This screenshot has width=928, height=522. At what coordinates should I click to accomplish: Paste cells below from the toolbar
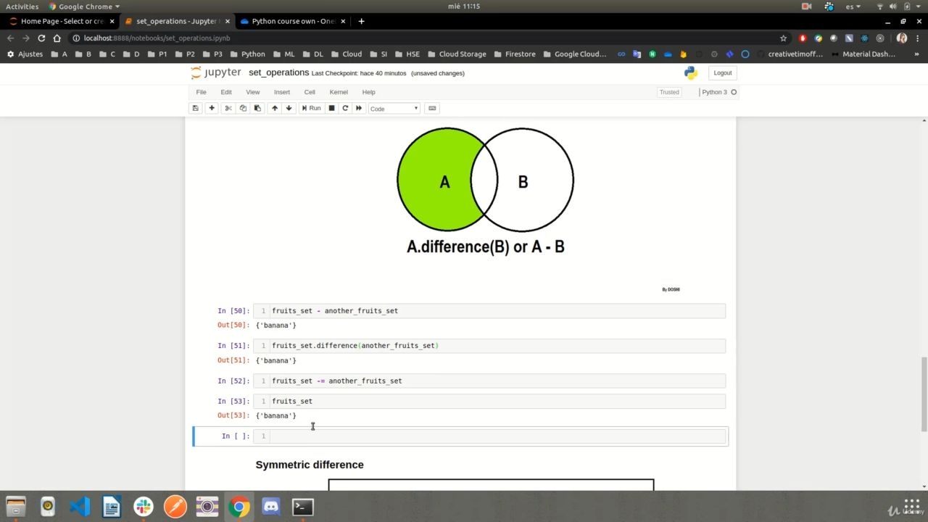(x=257, y=108)
